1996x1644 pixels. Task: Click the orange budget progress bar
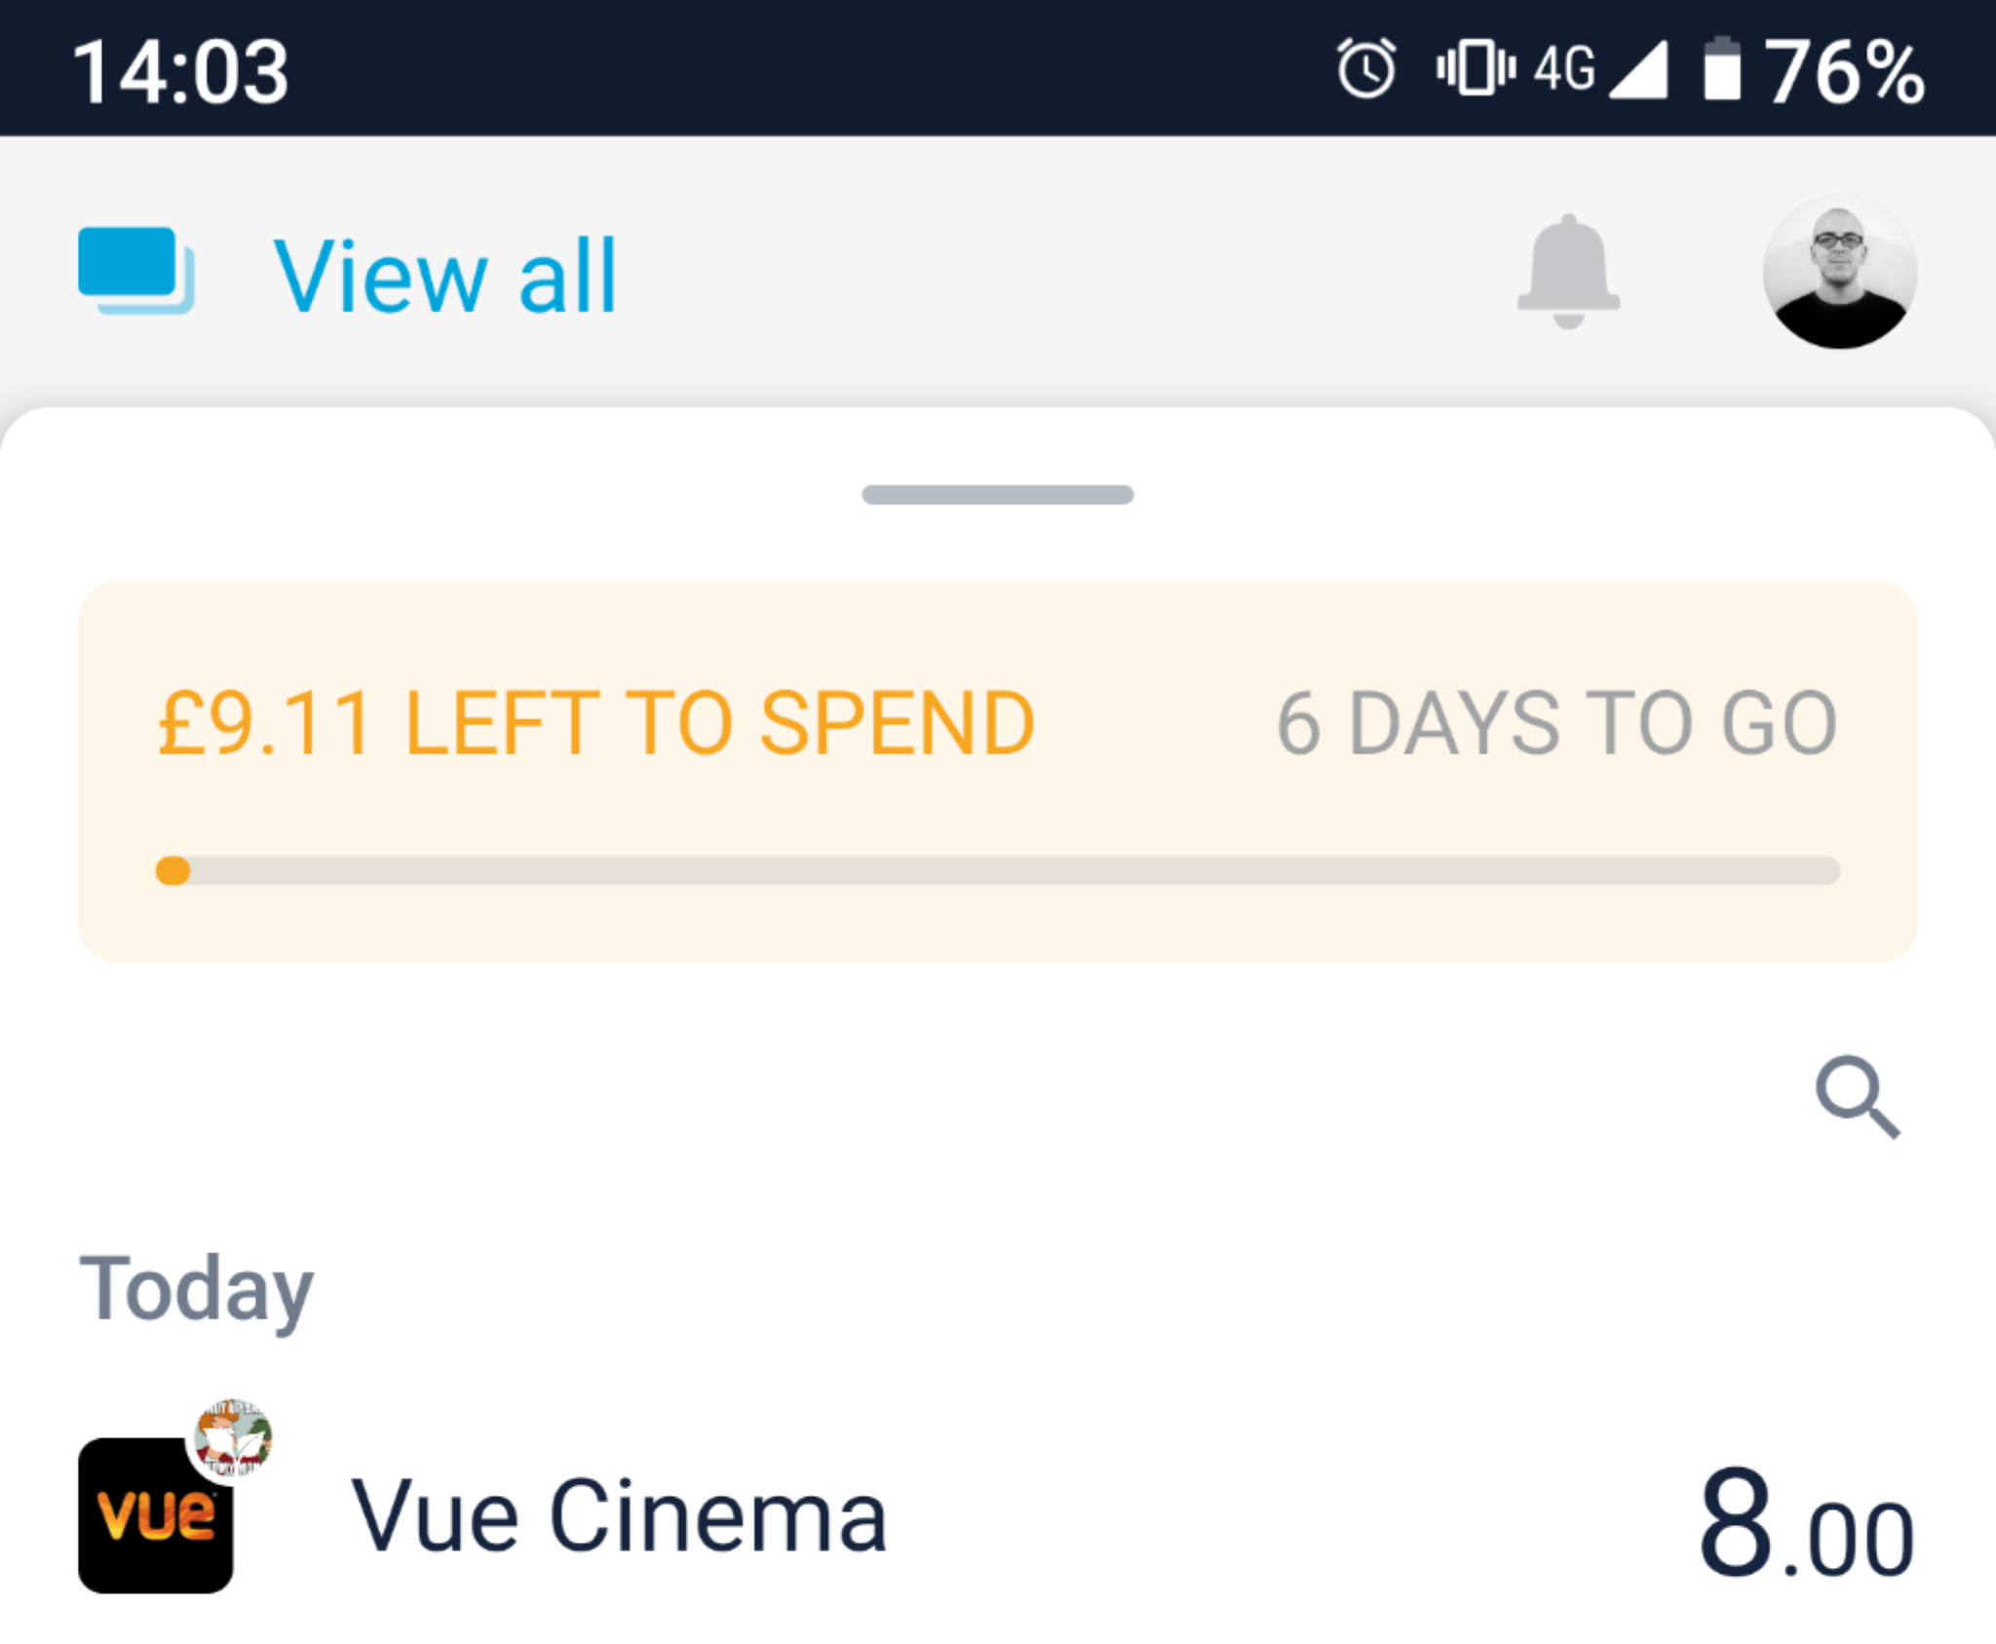click(x=997, y=870)
